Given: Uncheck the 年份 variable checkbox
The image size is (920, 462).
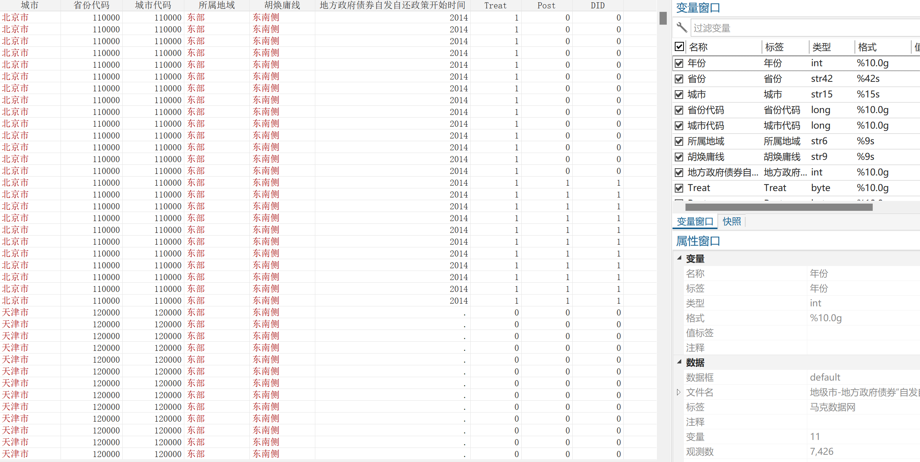Looking at the screenshot, I should tap(679, 63).
